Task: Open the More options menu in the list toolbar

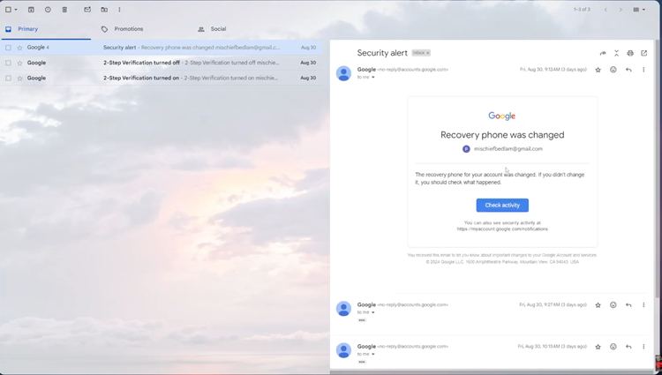Action: (x=119, y=10)
